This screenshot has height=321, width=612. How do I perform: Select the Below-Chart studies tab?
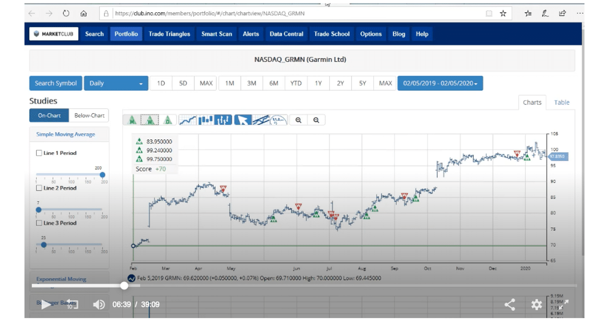tap(89, 116)
